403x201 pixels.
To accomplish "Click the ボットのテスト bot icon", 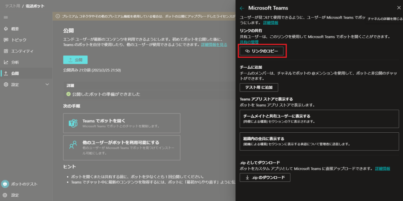I will pyautogui.click(x=5, y=184).
